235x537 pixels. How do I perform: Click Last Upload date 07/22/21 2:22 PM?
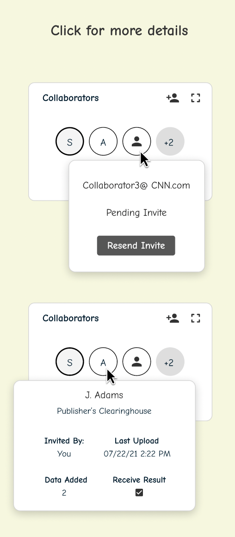pyautogui.click(x=137, y=454)
